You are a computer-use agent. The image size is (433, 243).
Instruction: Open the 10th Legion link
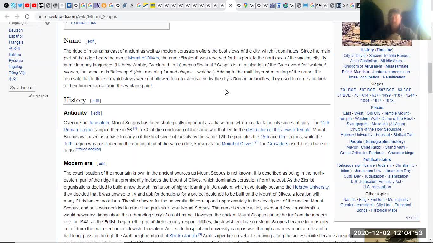pos(68,144)
